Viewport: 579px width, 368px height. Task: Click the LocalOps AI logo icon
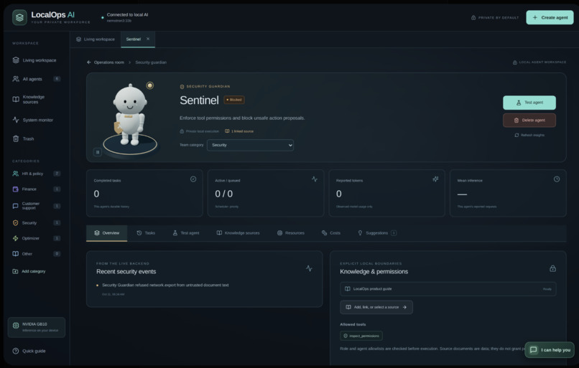tap(19, 17)
